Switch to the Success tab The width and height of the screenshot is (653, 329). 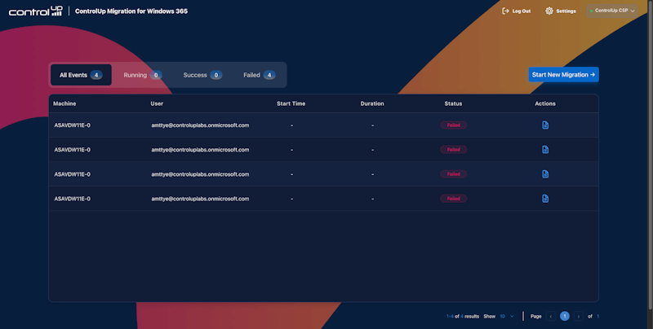pyautogui.click(x=202, y=75)
